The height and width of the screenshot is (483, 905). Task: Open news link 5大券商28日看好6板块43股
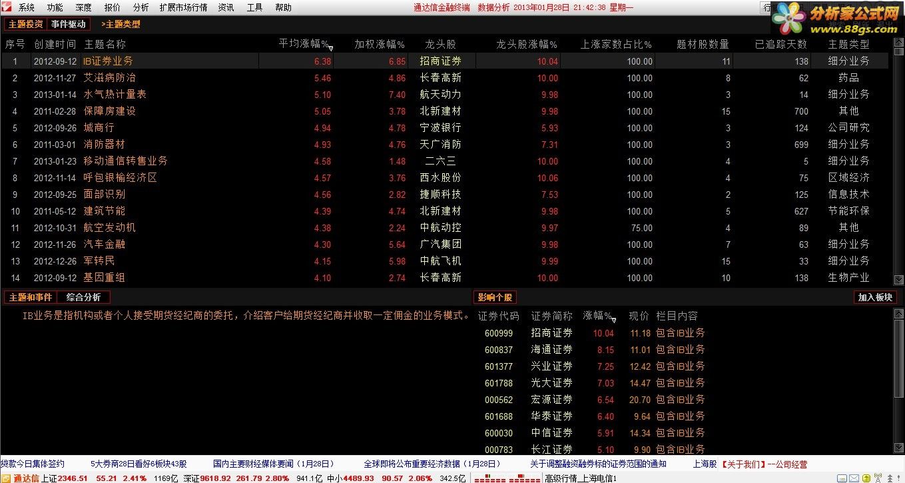click(139, 464)
